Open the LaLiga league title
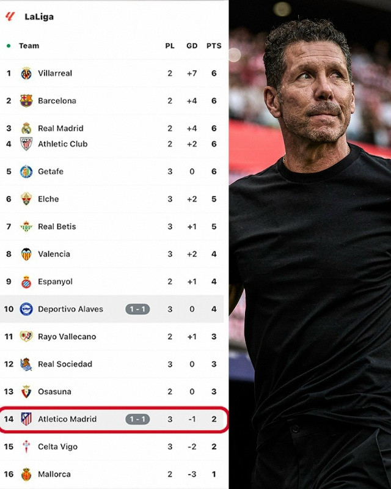This screenshot has height=489, width=391. pos(39,17)
